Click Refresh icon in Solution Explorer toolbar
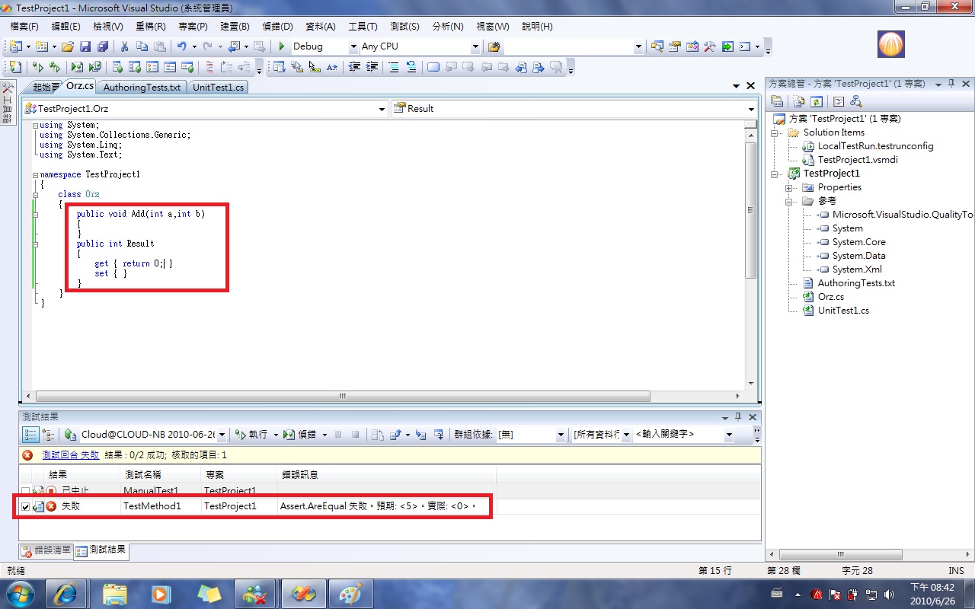This screenshot has width=975, height=609. [817, 101]
